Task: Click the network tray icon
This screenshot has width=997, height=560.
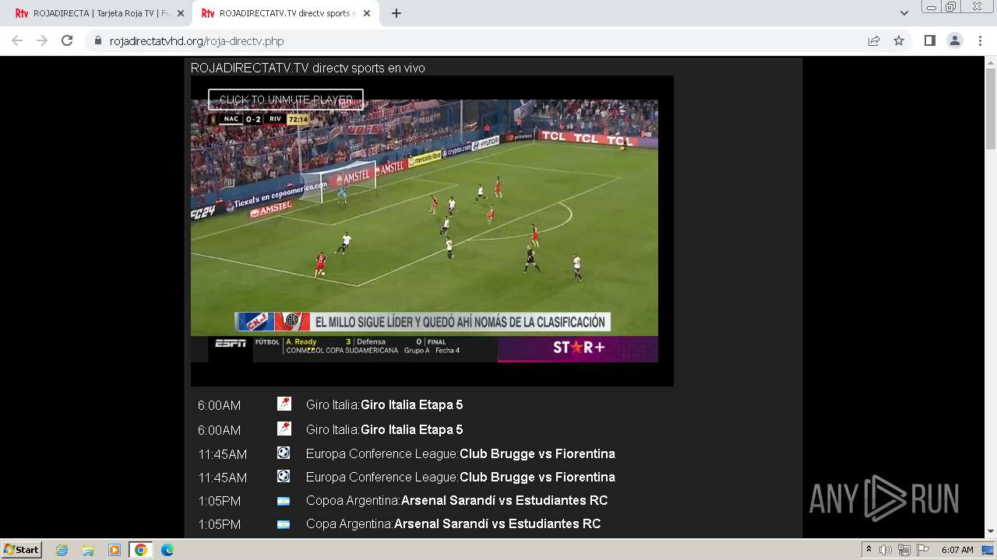Action: pos(904,550)
